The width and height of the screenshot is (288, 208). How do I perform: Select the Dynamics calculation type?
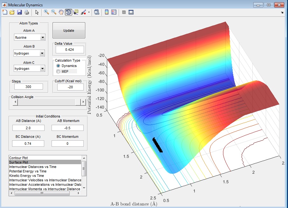pos(58,66)
